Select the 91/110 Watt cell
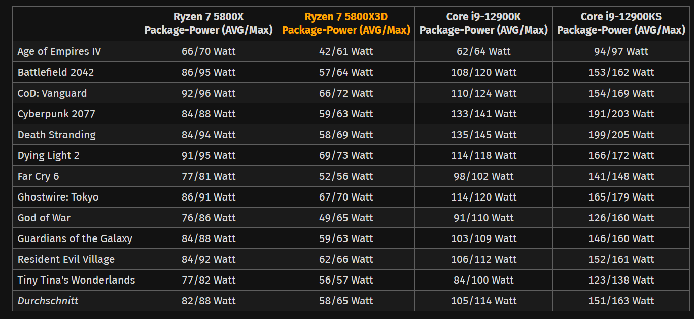Image resolution: width=694 pixels, height=319 pixels. pos(483,218)
